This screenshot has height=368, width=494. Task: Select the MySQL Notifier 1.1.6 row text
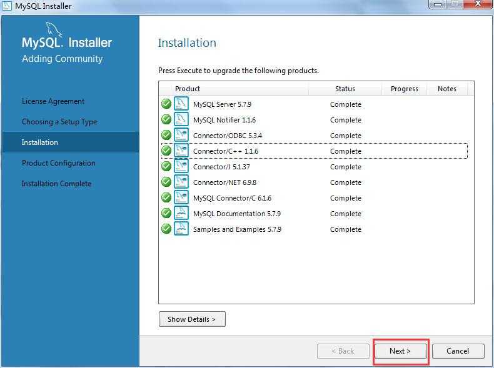pos(224,120)
